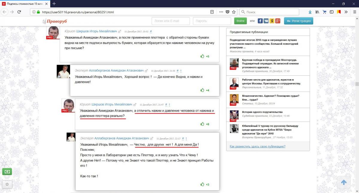This screenshot has height=193, width=359.
Task: Click the Логин или E-mail field
Action: point(171,21)
